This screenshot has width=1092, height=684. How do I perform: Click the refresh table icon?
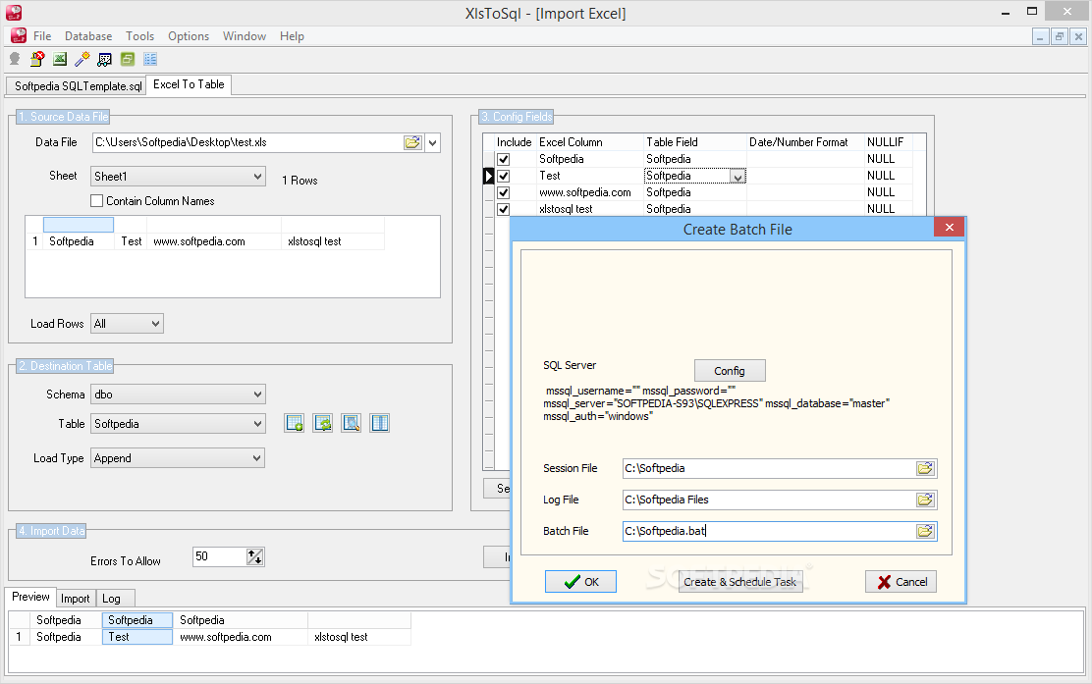point(322,423)
